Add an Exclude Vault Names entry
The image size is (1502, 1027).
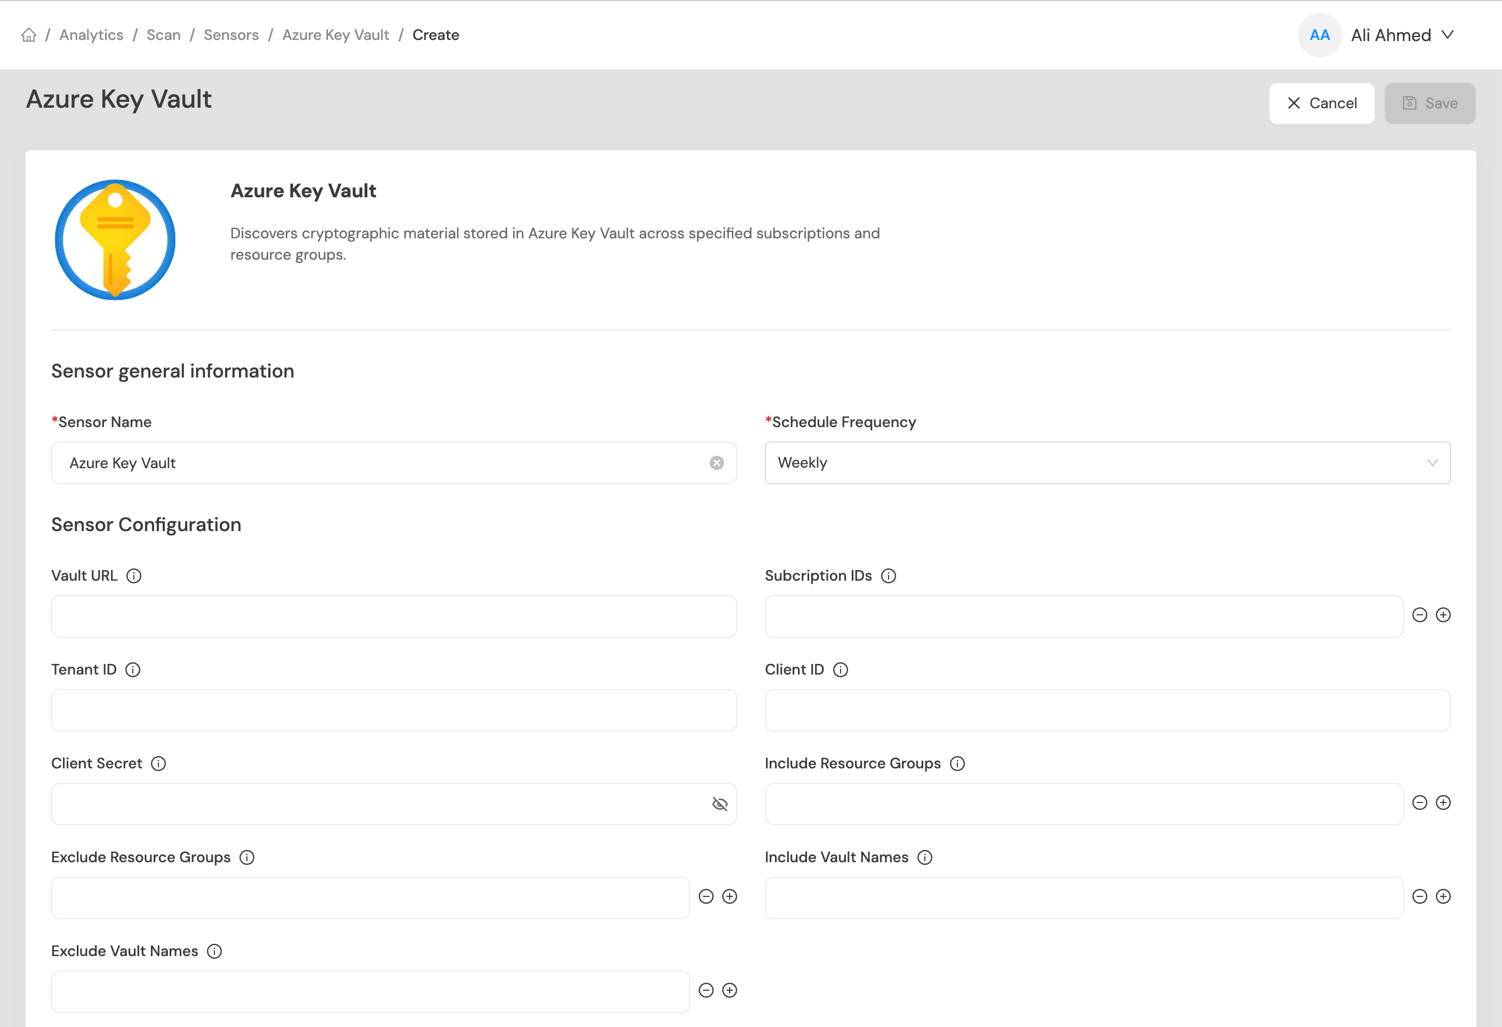click(730, 990)
